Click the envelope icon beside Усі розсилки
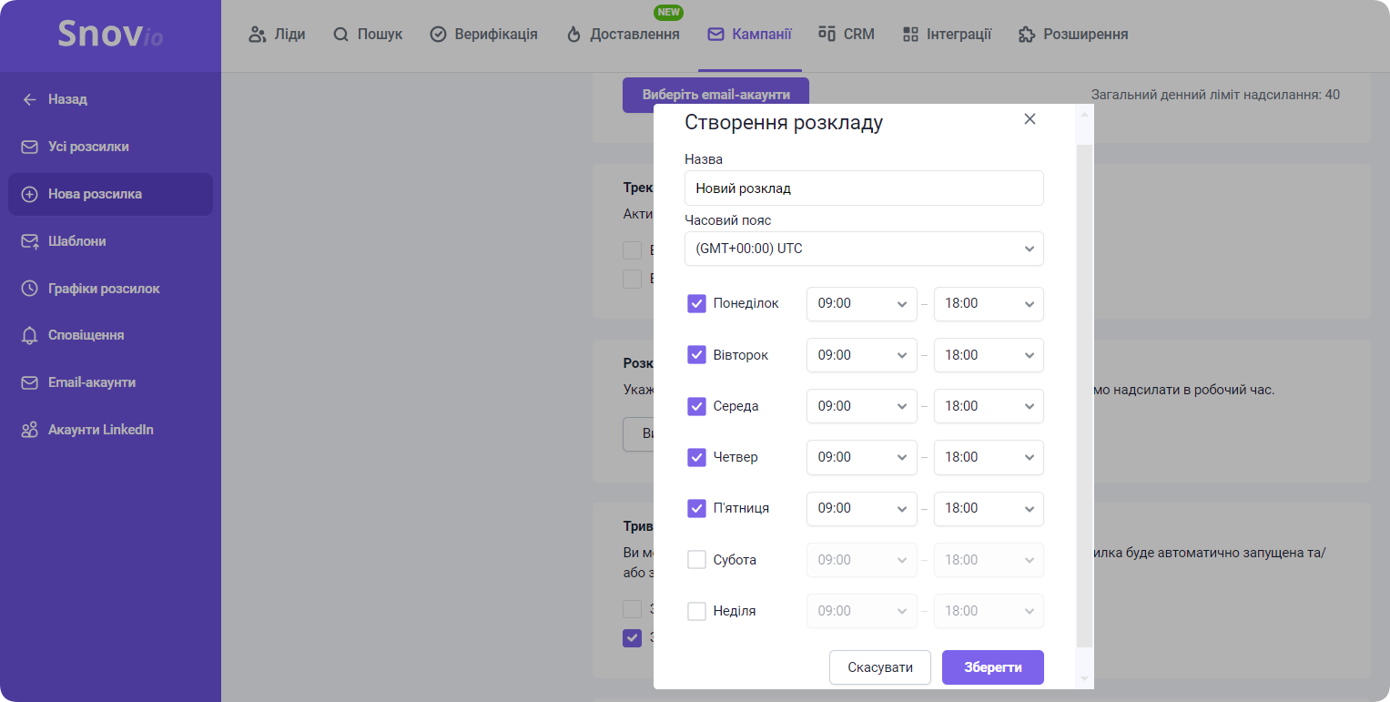 coord(30,147)
